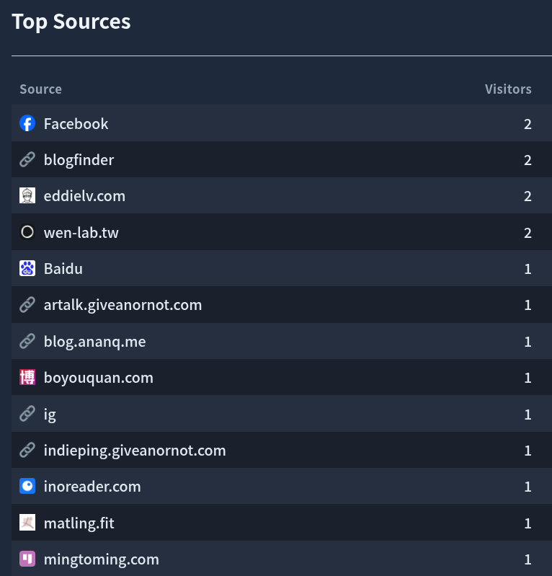The width and height of the screenshot is (552, 576).
Task: Click the matling.fit favicon
Action: click(27, 523)
